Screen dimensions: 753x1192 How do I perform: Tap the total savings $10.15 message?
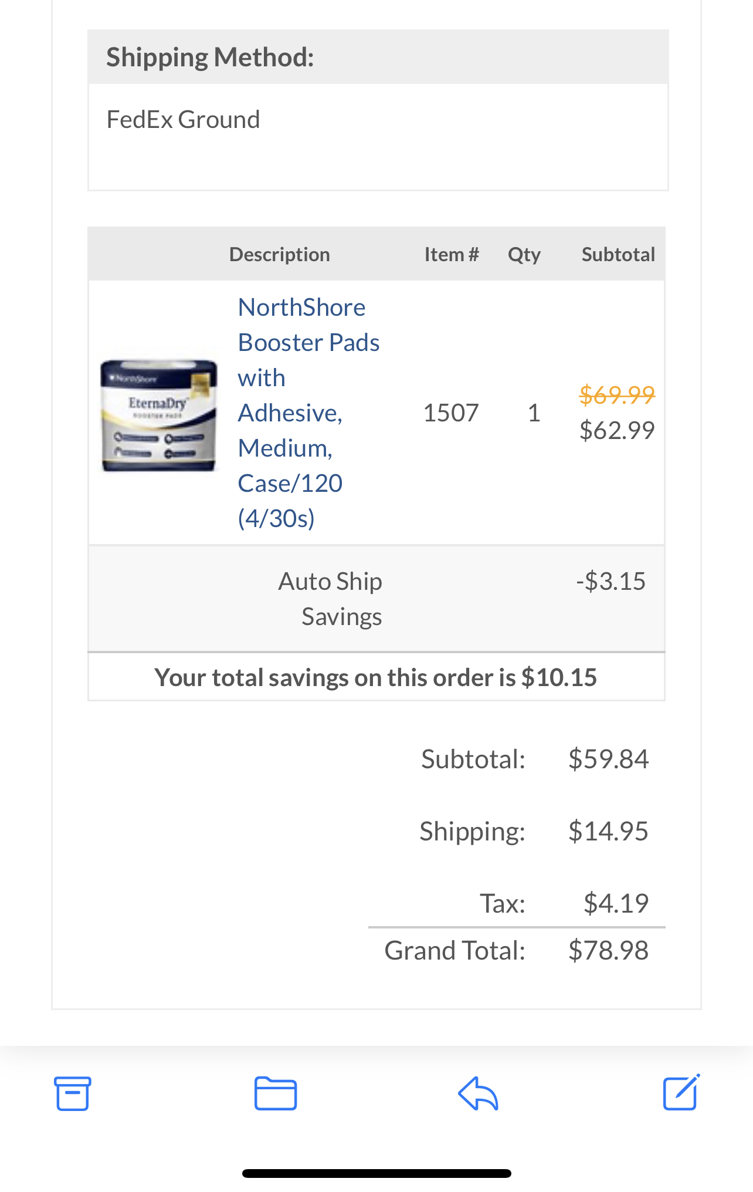point(376,677)
